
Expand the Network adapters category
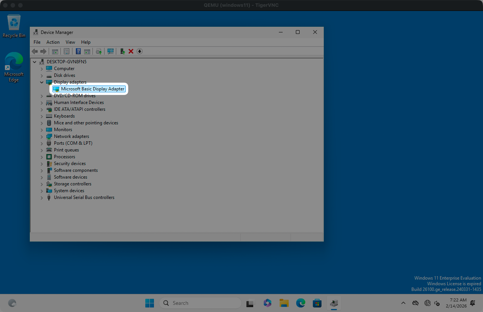tap(42, 136)
